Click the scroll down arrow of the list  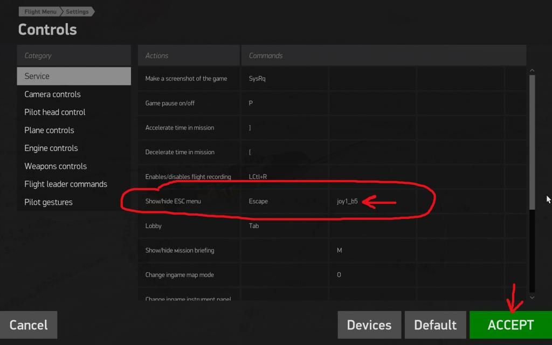pos(532,297)
